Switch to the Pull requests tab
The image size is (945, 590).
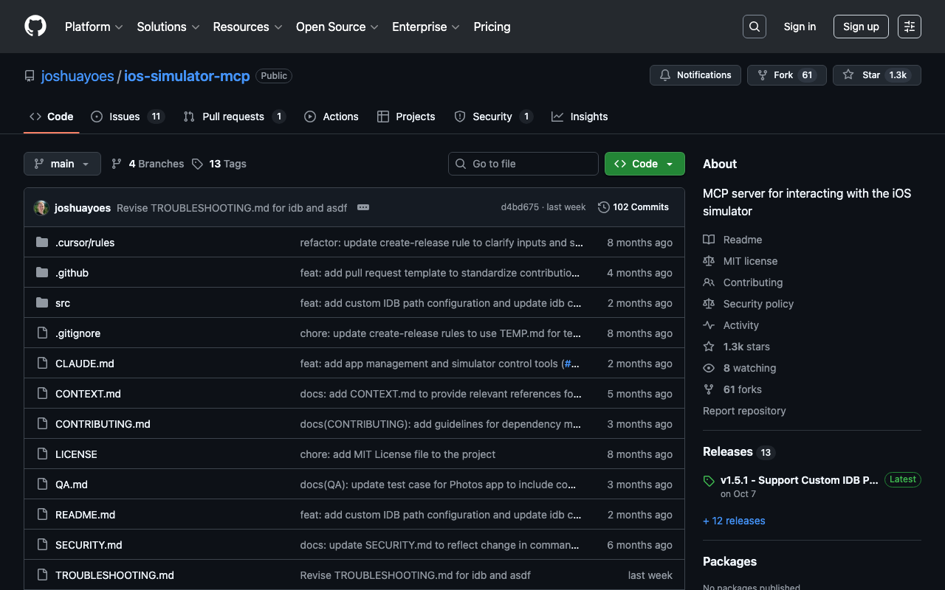(233, 117)
